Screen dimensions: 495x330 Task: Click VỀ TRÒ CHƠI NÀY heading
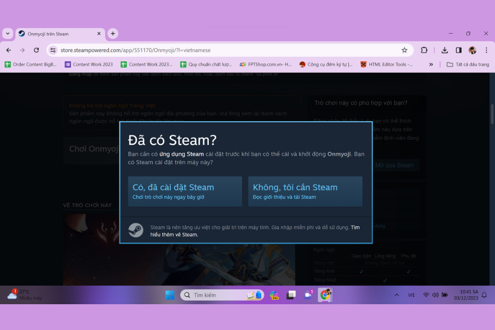(88, 205)
